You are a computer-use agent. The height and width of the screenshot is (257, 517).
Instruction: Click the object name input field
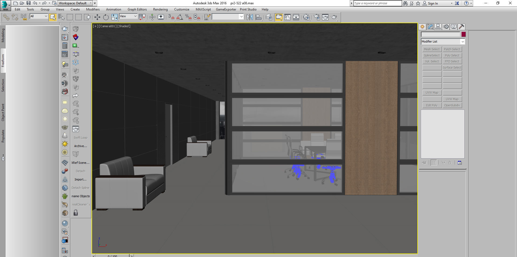(x=441, y=34)
